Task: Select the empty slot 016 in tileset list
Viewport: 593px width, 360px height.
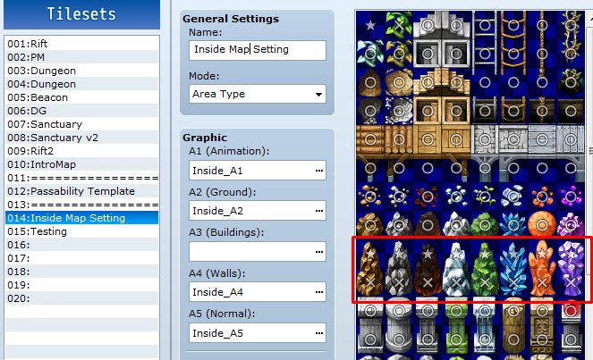Action: (x=82, y=245)
